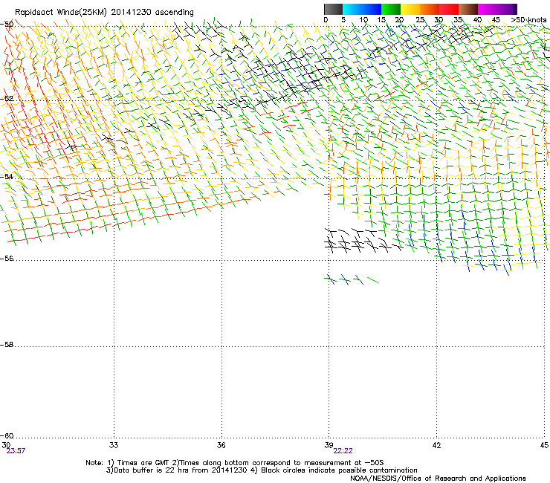Click the legend label '25'

click(x=420, y=20)
